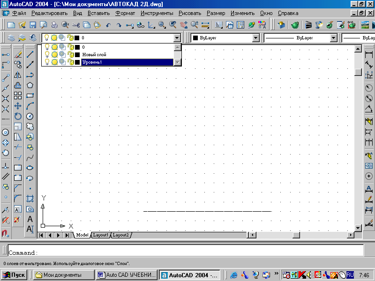This screenshot has width=375, height=281.
Task: Turn off the Новый слой layer lightbulb
Action: [x=47, y=55]
